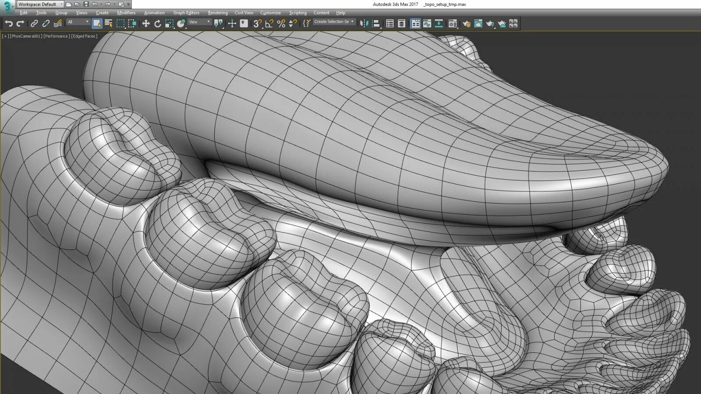Click the Use Pivot Point Center icon
Image resolution: width=701 pixels, height=394 pixels.
click(218, 24)
